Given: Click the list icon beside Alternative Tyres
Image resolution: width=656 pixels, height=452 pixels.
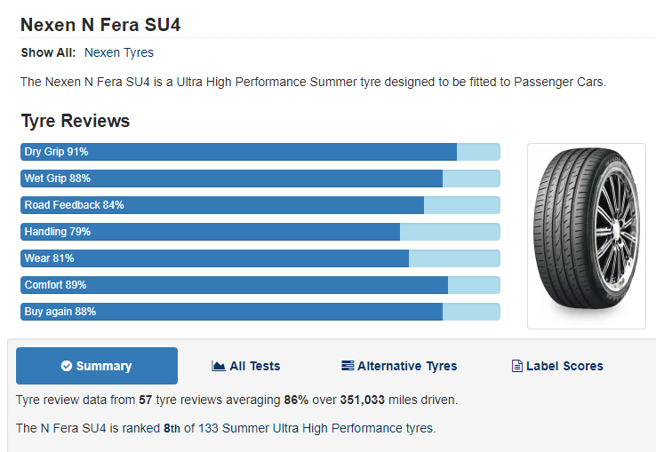Looking at the screenshot, I should pyautogui.click(x=348, y=366).
